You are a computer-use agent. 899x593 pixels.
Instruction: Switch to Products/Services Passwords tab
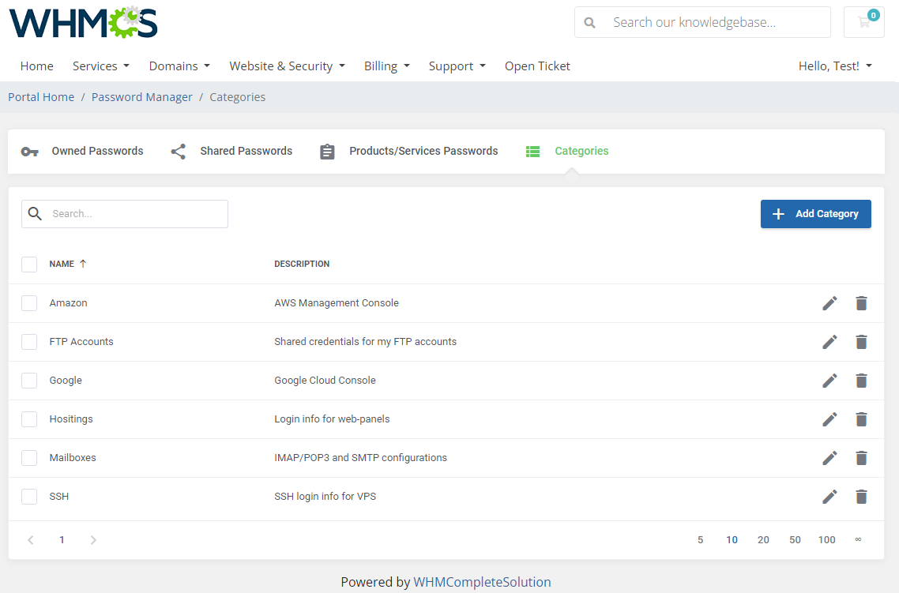pos(408,152)
